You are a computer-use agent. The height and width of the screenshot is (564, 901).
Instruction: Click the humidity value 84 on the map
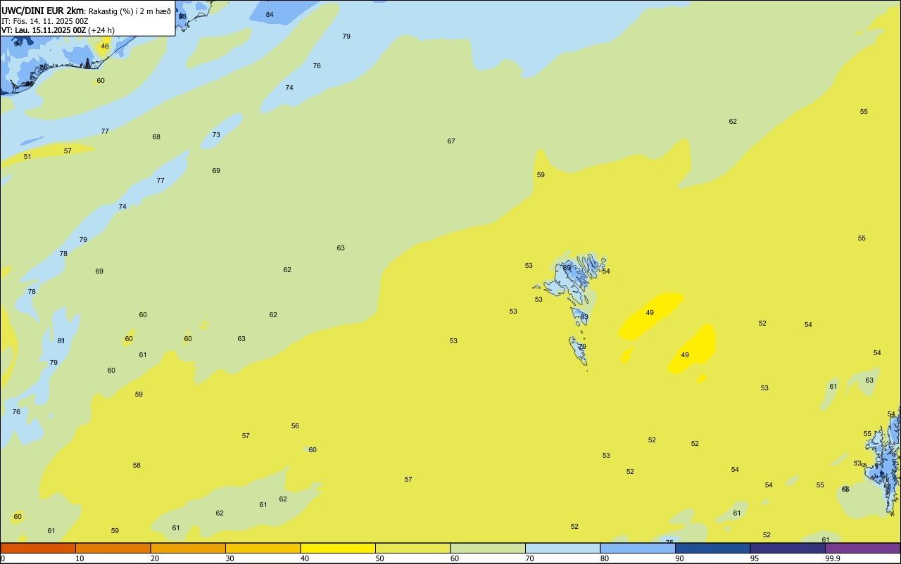(270, 15)
